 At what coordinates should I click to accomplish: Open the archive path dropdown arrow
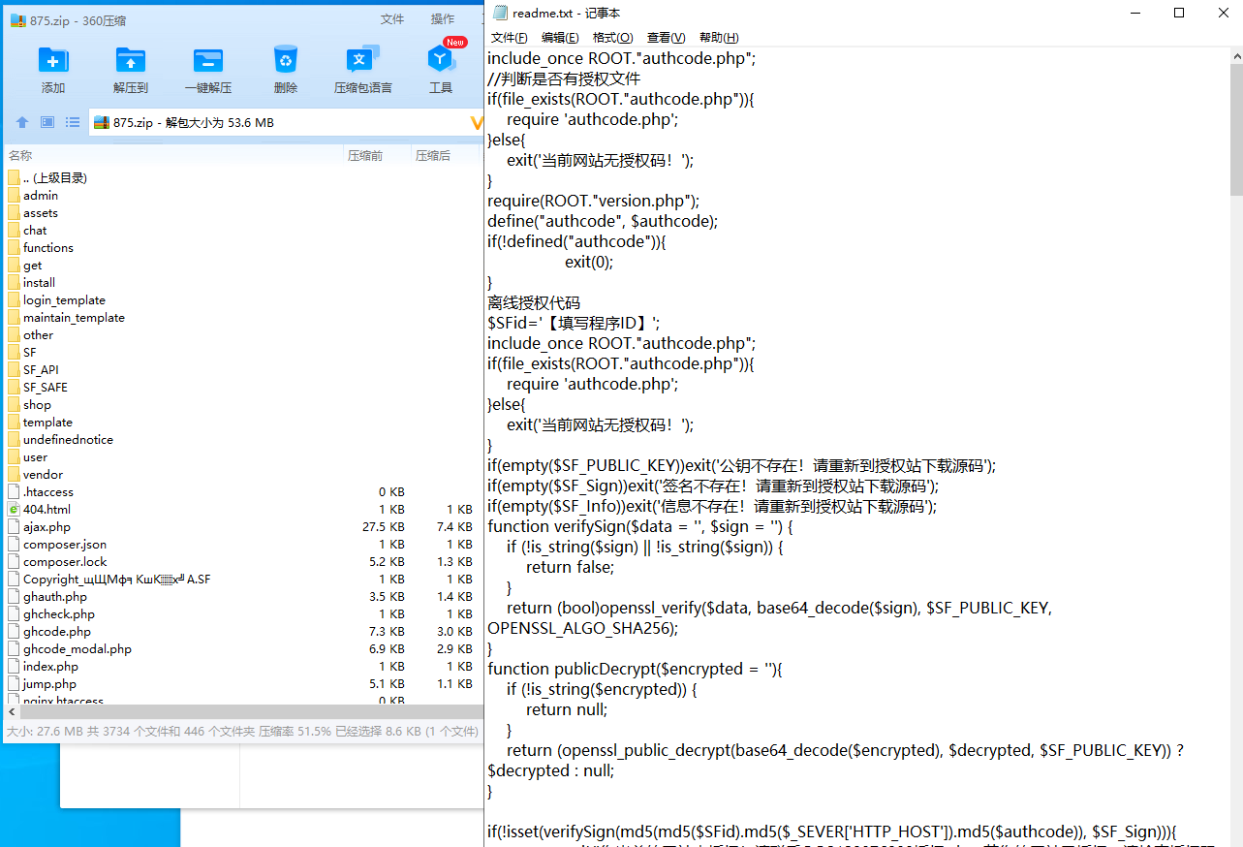(475, 122)
